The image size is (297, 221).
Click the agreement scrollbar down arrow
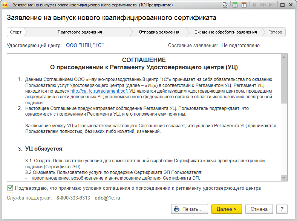(284, 178)
